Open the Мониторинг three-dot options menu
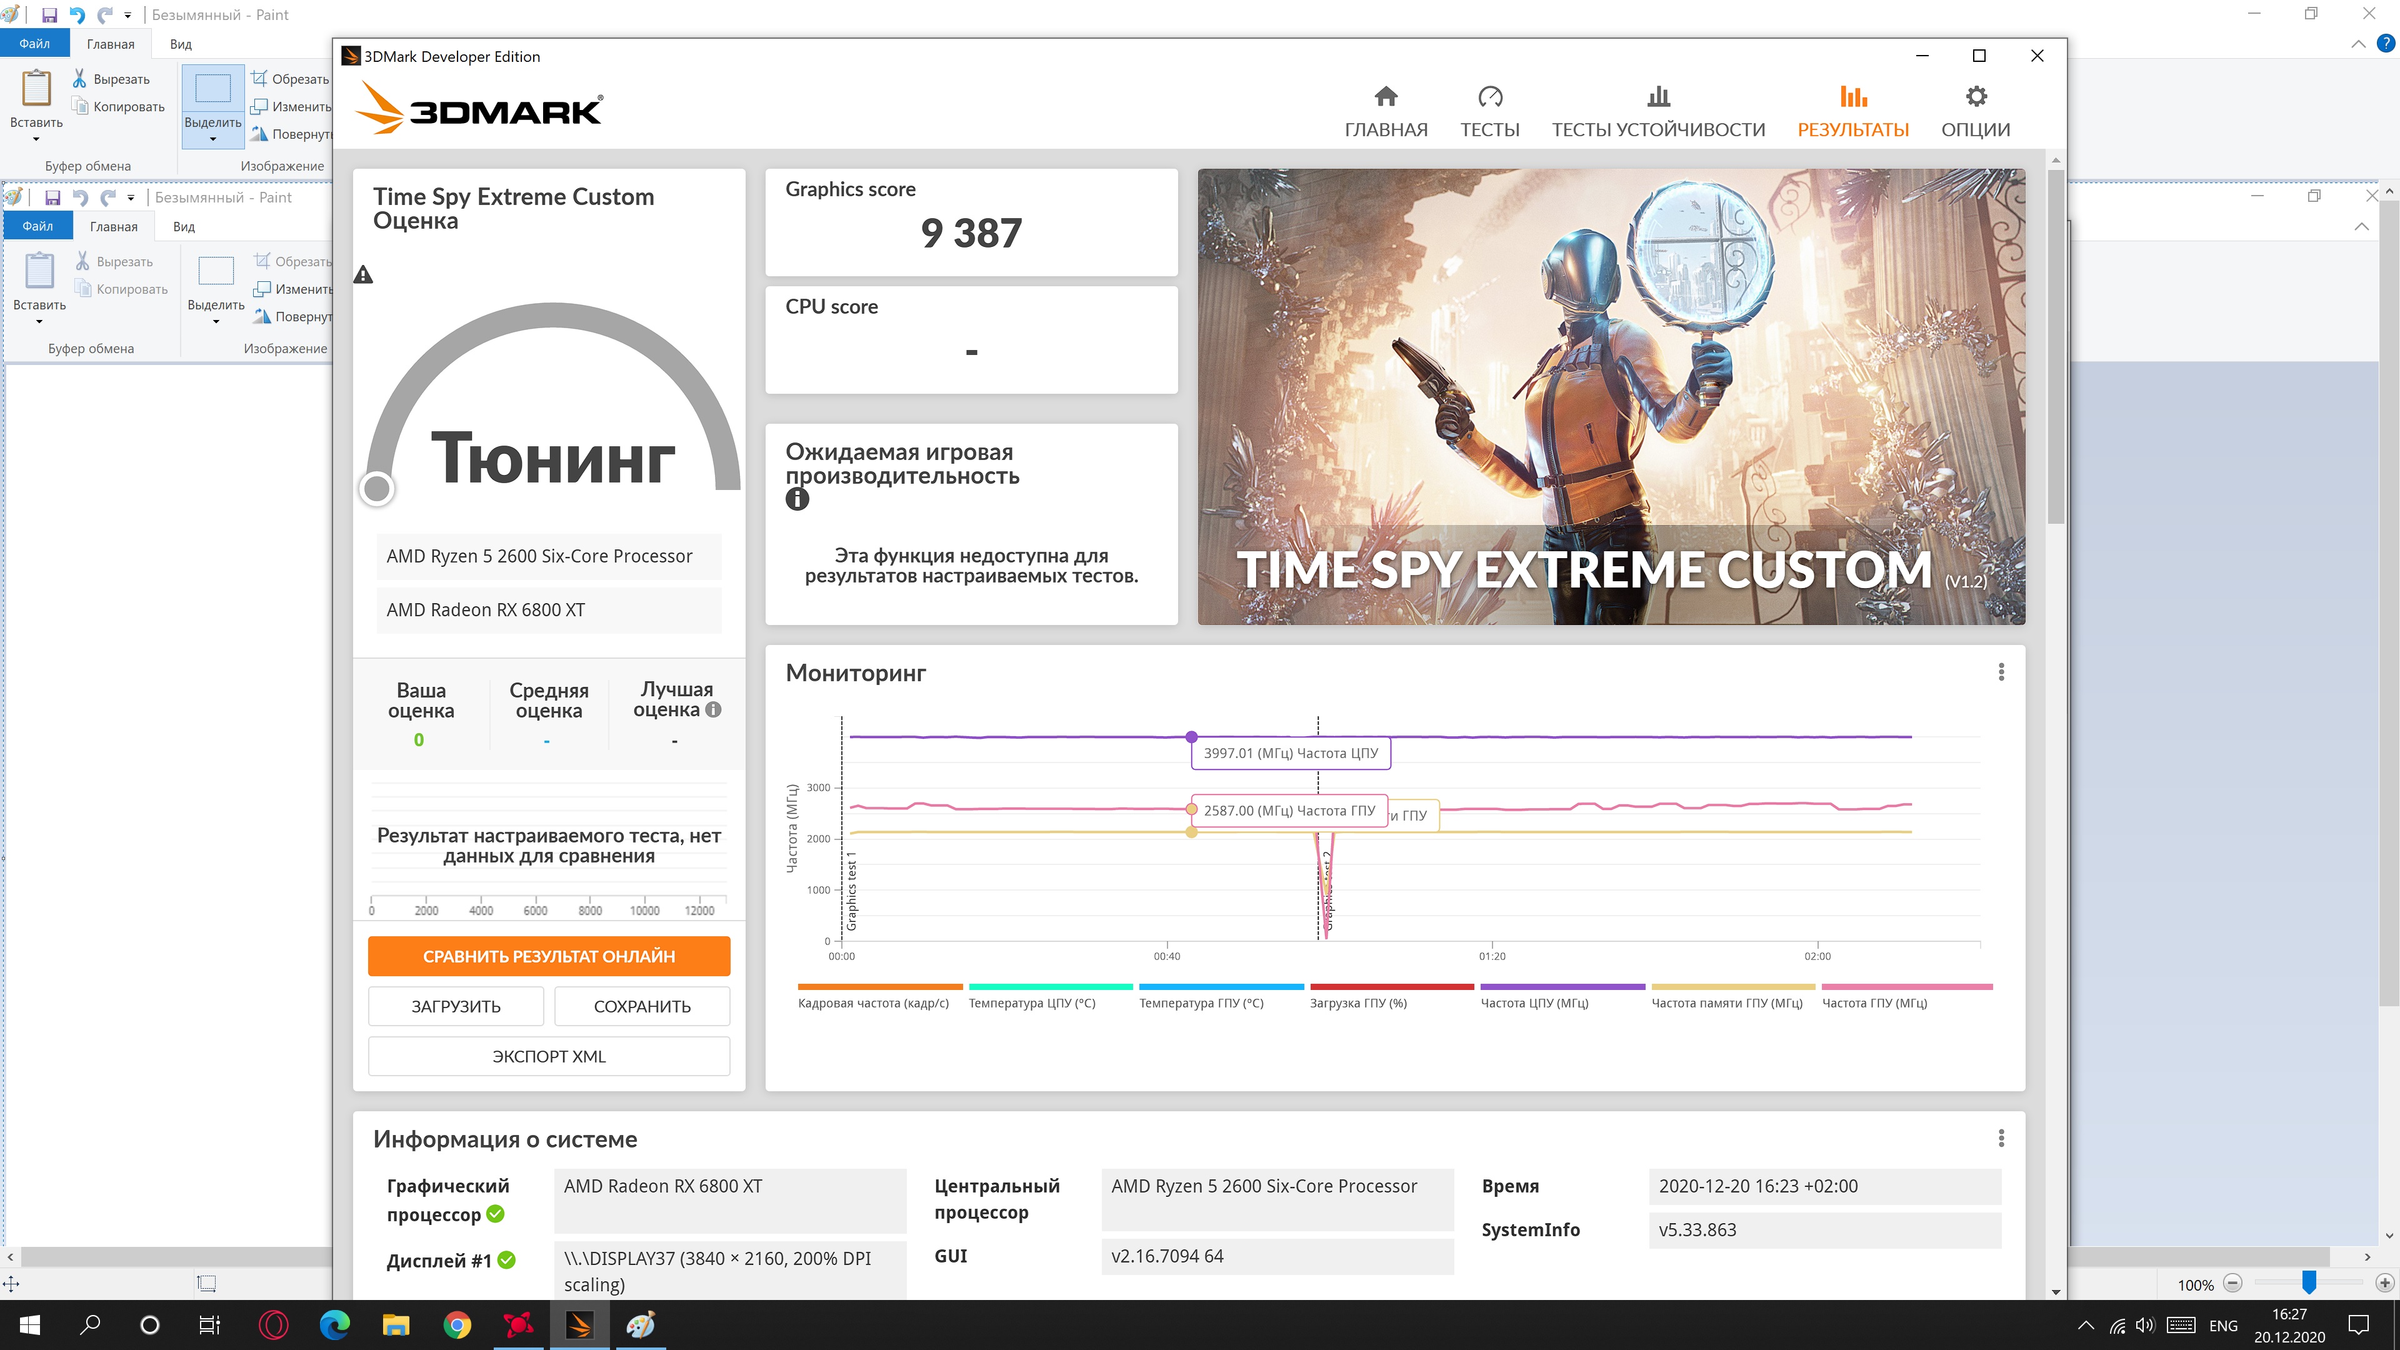 pos(2000,672)
